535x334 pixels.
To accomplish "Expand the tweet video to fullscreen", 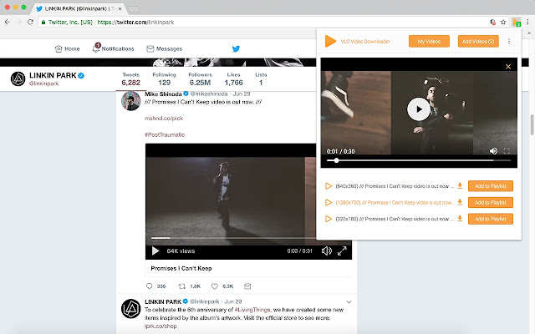I will point(342,250).
